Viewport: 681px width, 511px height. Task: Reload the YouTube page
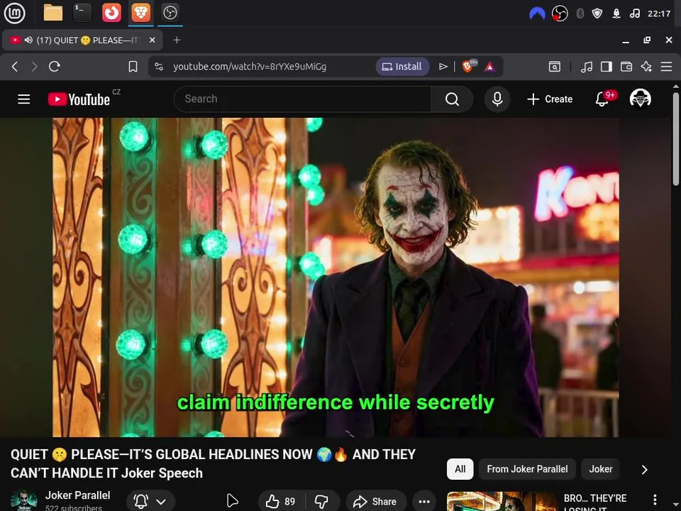(55, 67)
